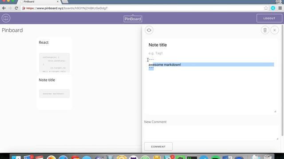
Task: Click the editor panel scrollbar
Action: coord(282,80)
